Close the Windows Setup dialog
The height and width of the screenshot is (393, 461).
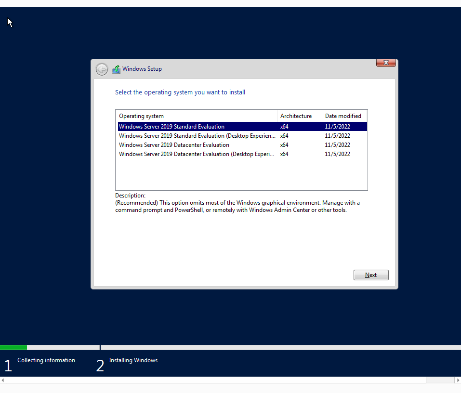pos(386,63)
